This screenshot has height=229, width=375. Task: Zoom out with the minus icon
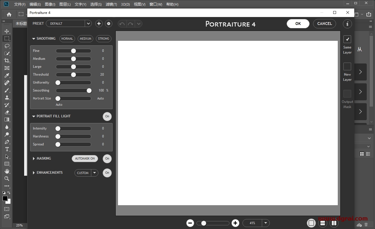tap(190, 223)
